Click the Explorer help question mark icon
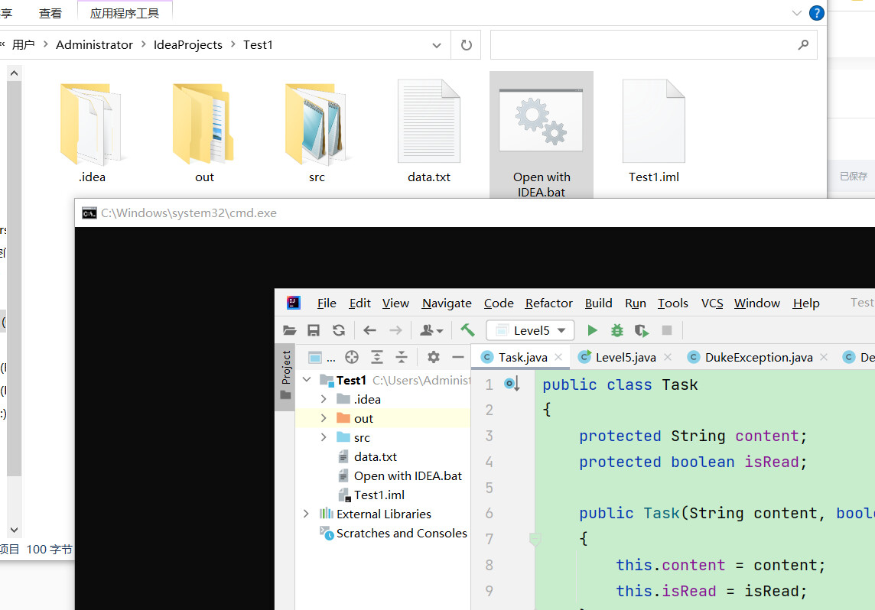 tap(816, 13)
